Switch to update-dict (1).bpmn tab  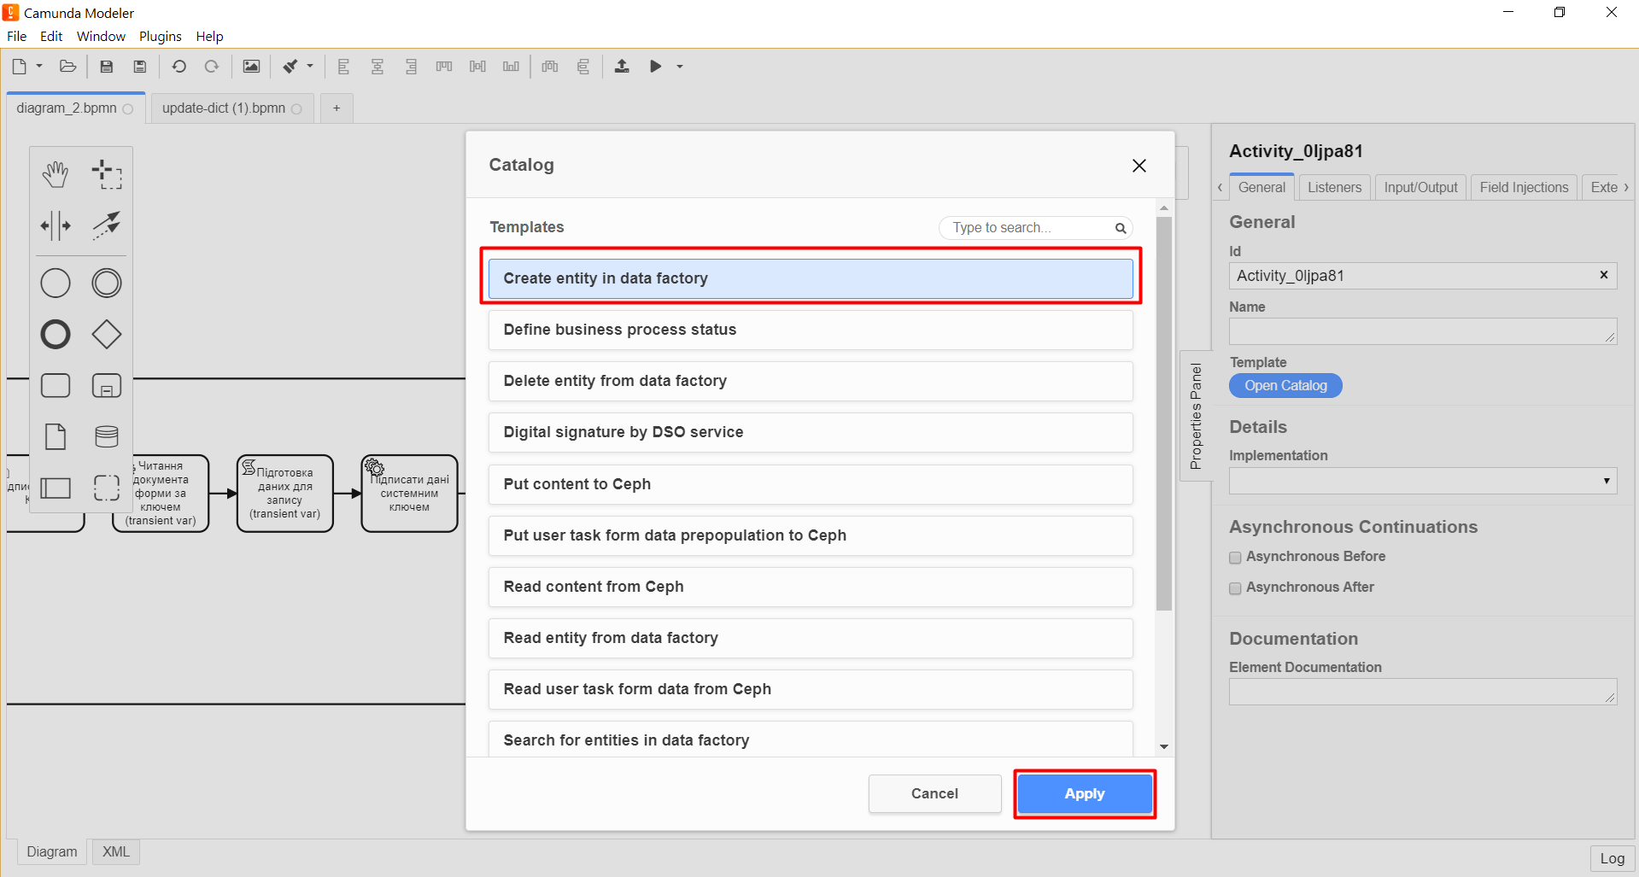click(232, 108)
